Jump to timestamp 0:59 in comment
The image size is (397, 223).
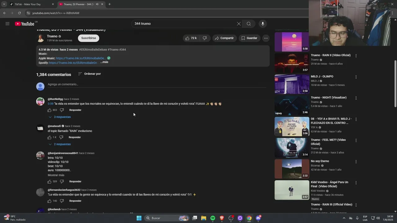(51, 104)
